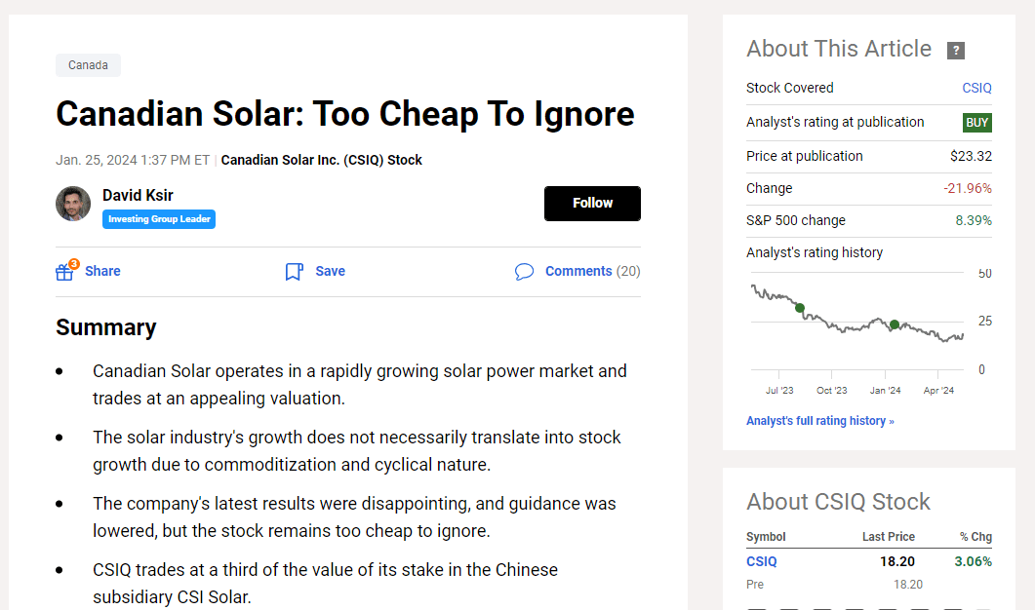Viewport: 1035px width, 610px height.
Task: Click CSIQ symbol in About CSIQ Stock table
Action: 762,561
